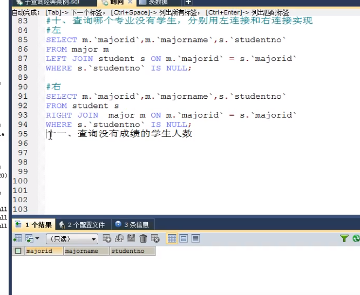Open the 表数据 tab

coord(158,2)
